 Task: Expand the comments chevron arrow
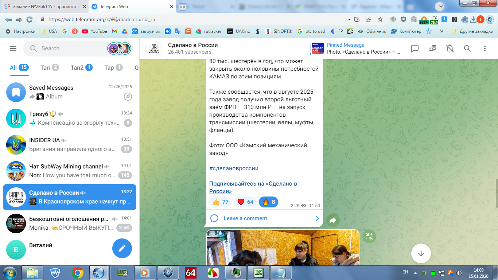(317, 218)
